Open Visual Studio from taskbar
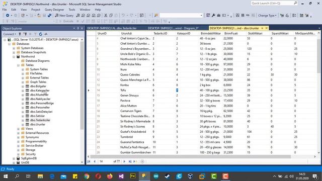The image size is (322, 181). coord(121,176)
